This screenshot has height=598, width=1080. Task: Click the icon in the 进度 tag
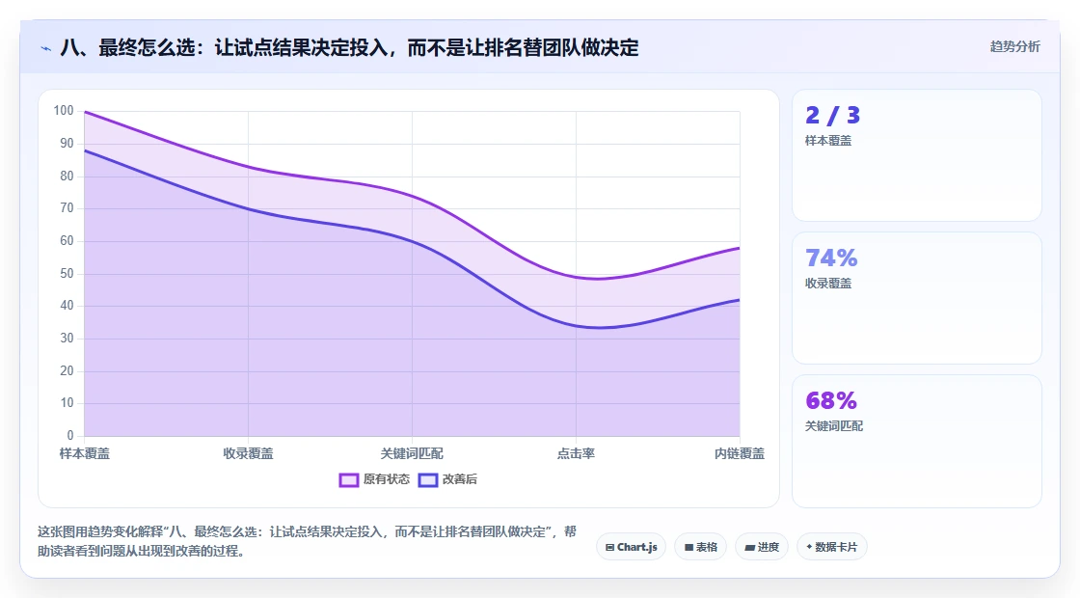tap(750, 548)
